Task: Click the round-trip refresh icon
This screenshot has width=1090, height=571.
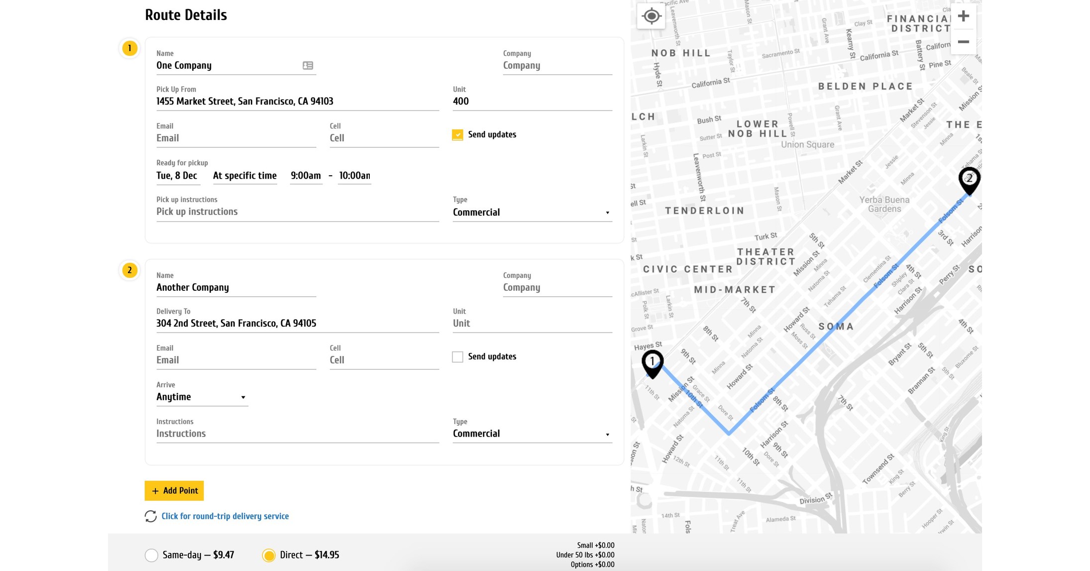Action: coord(150,516)
